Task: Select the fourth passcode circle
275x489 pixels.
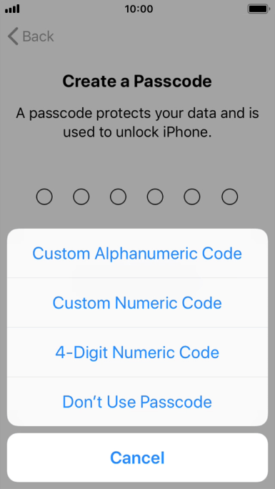Action: click(155, 197)
